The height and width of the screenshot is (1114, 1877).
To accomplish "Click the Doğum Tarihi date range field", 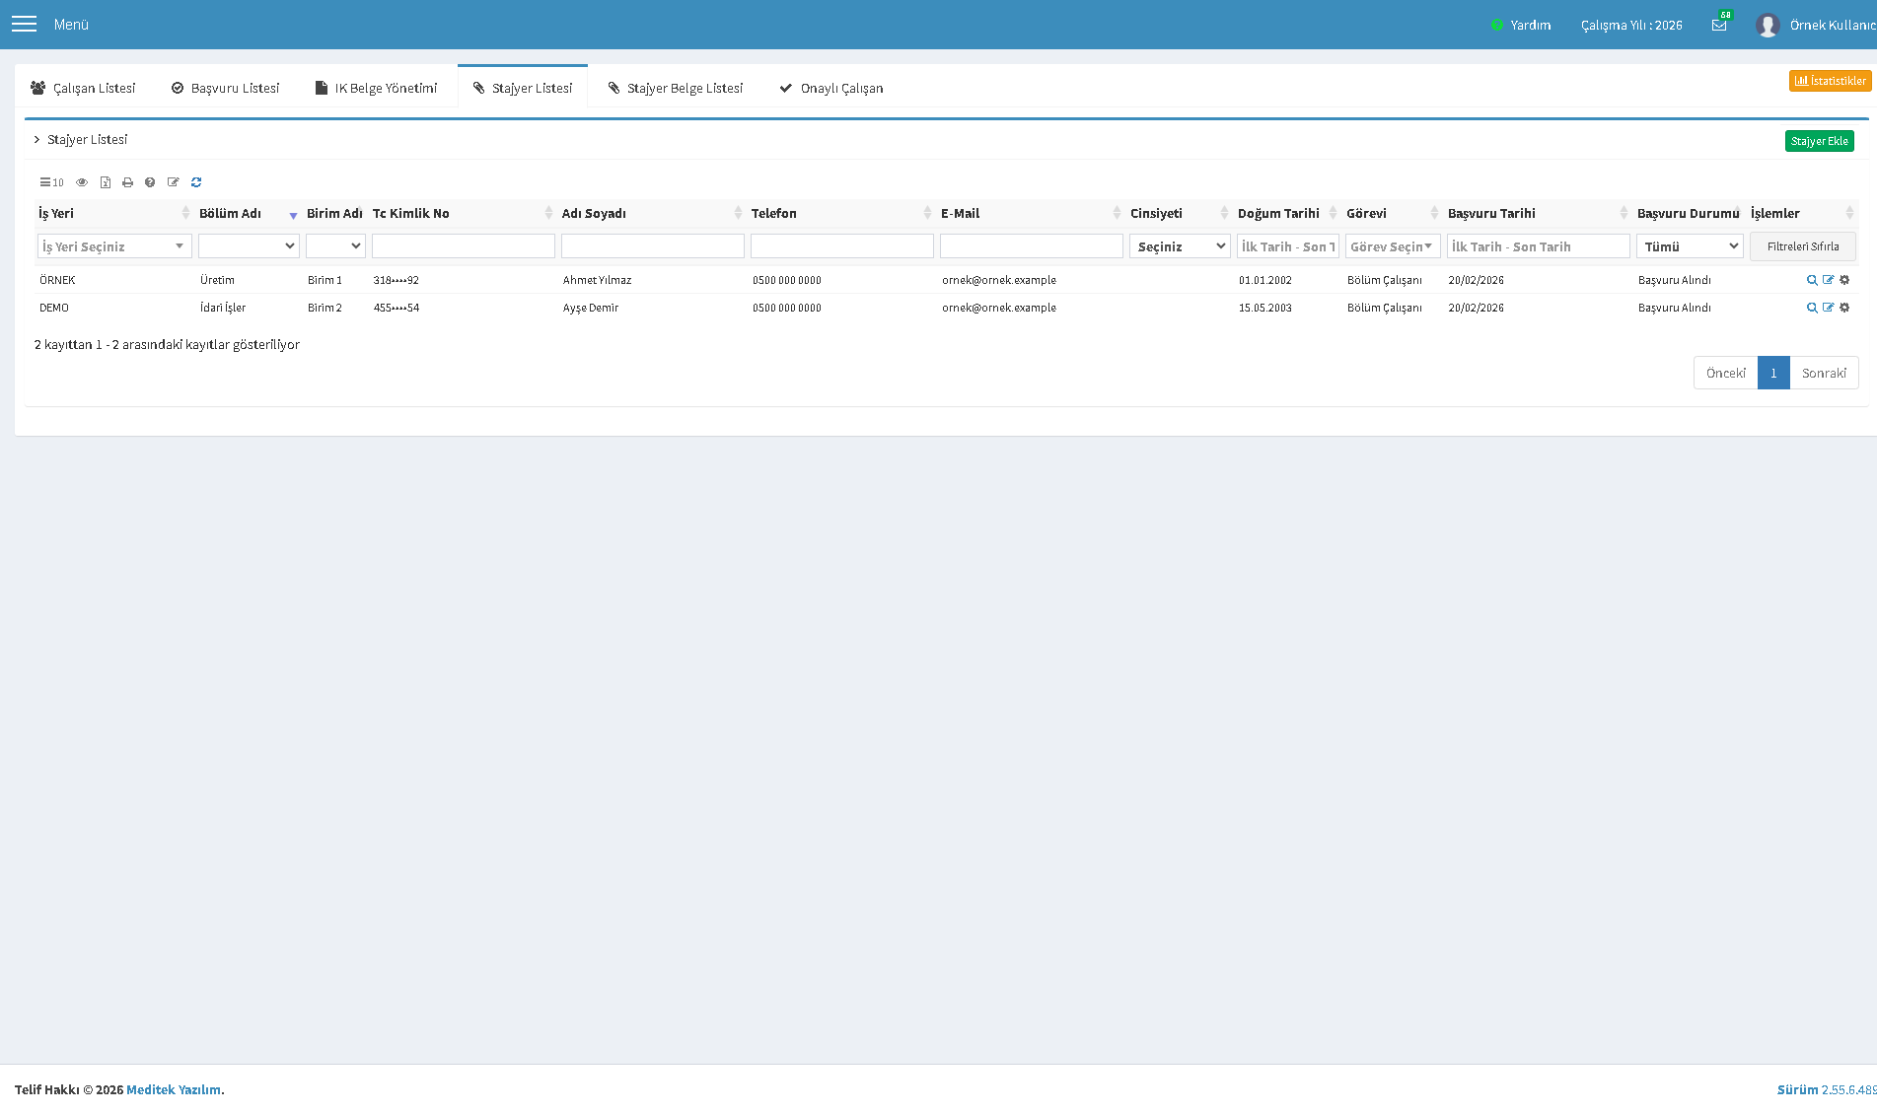I will click(1287, 246).
